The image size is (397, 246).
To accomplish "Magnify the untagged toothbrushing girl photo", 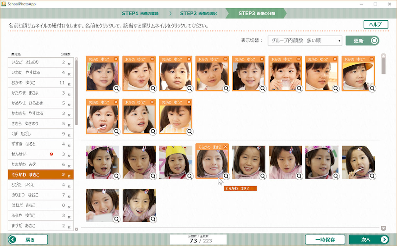I will click(x=372, y=176).
